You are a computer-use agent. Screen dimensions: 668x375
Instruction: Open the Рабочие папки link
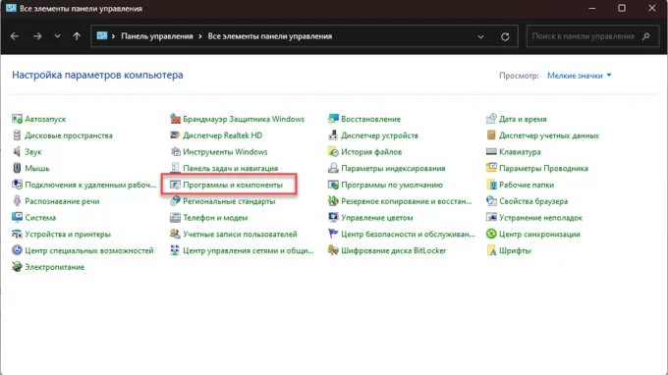(x=527, y=185)
